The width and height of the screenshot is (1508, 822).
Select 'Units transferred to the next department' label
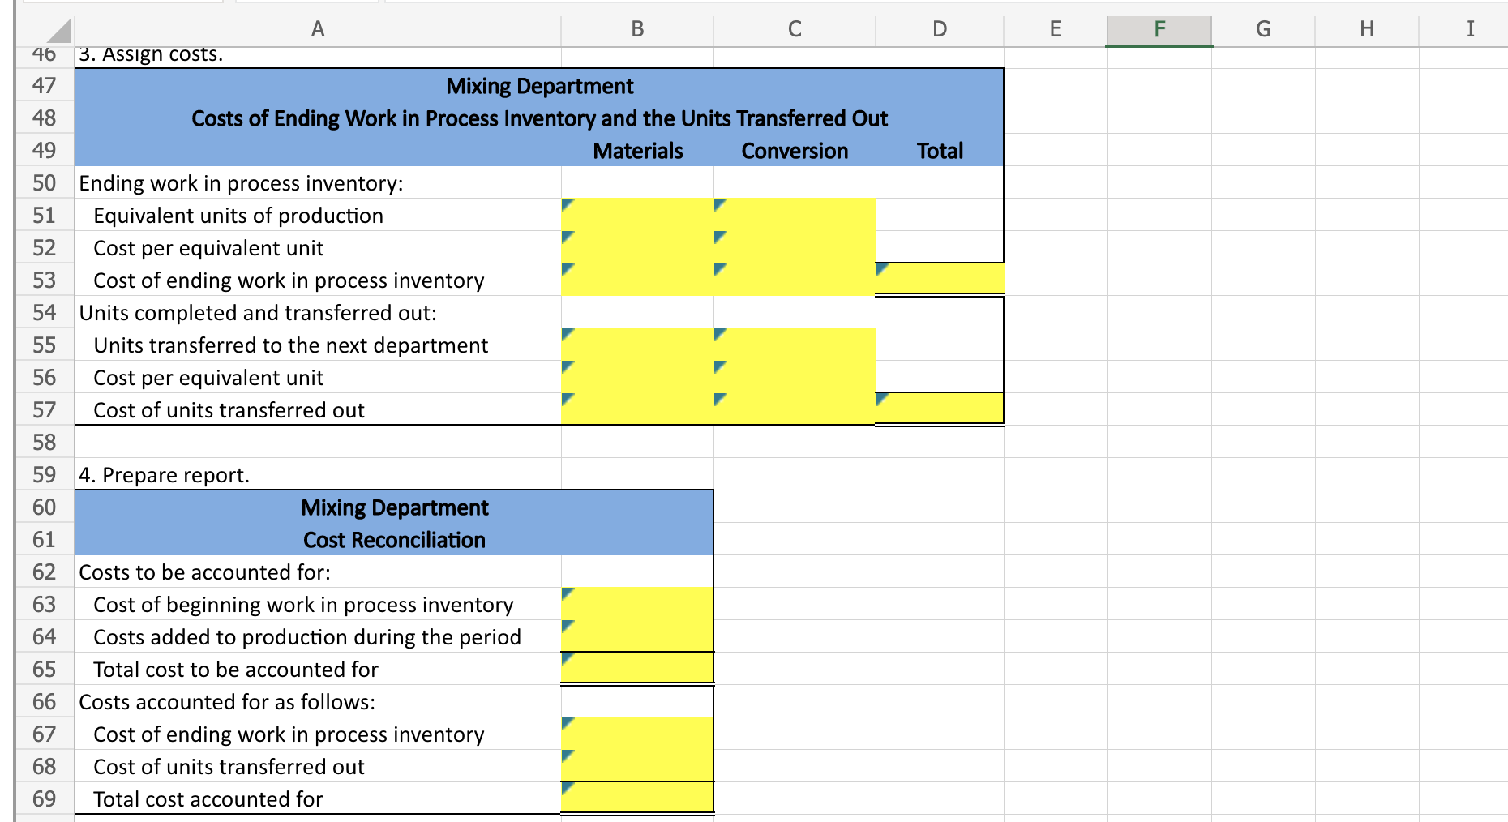(x=290, y=345)
